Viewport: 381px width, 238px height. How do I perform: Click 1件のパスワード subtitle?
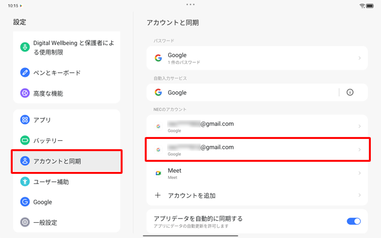click(184, 62)
